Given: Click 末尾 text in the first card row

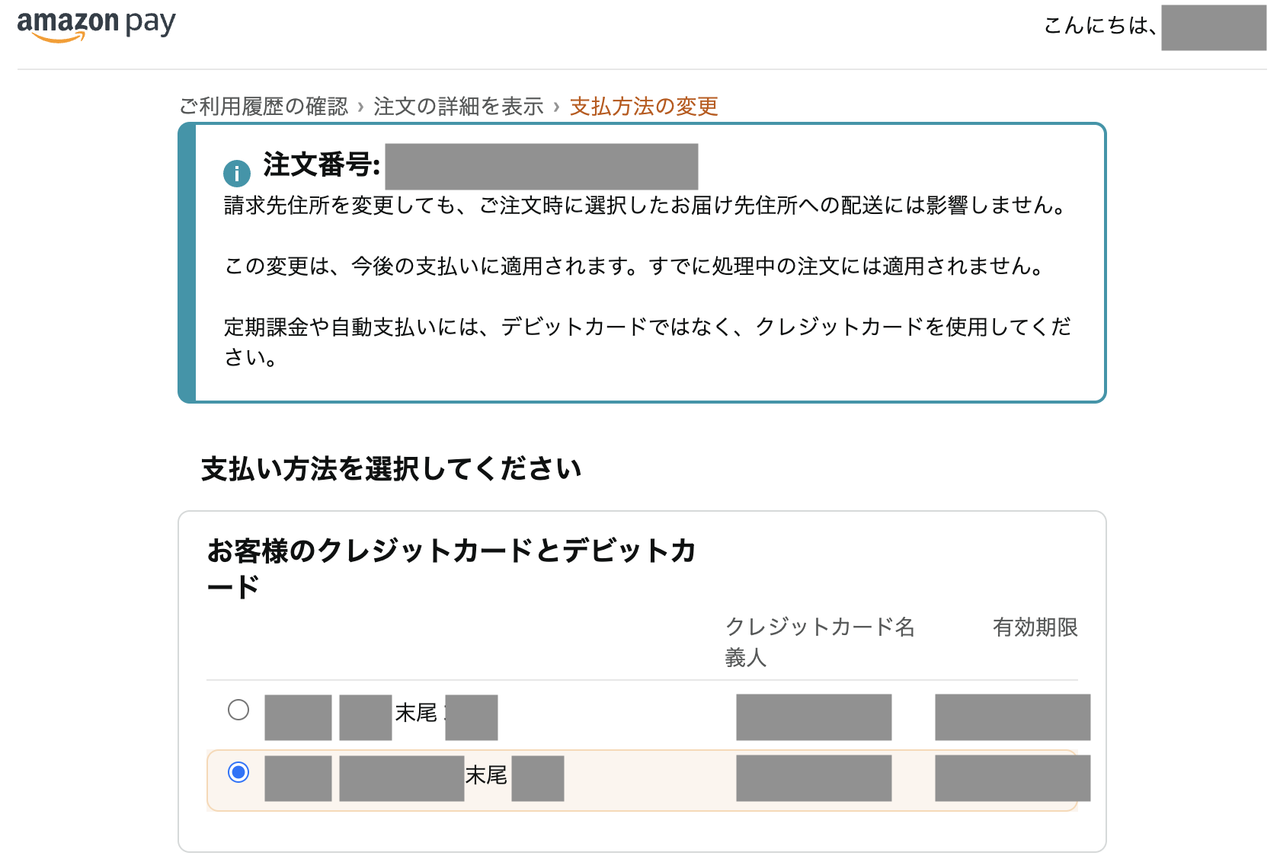Looking at the screenshot, I should coord(416,713).
